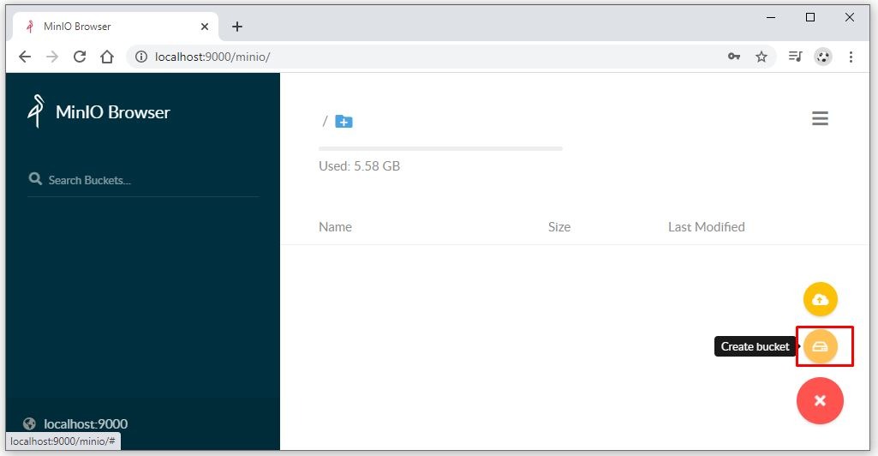The image size is (878, 456).
Task: Sort objects by the Size column header
Action: pos(558,227)
